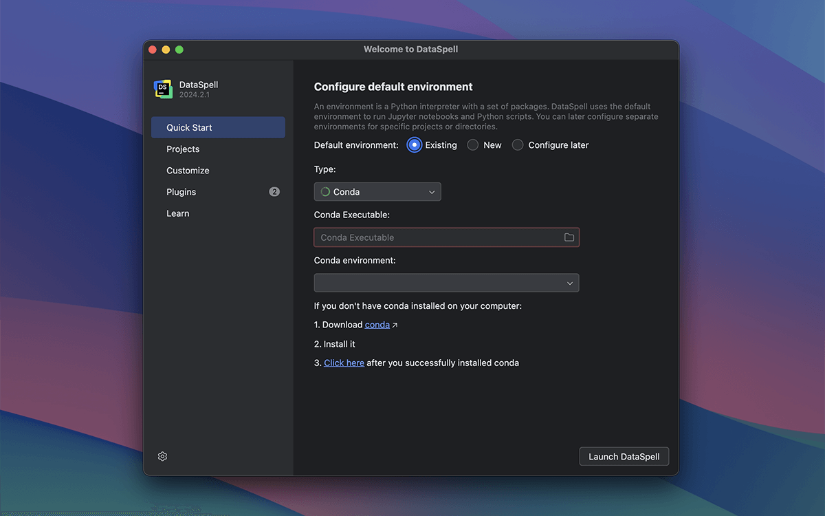
Task: Click the DataSpell logo icon
Action: [x=163, y=89]
